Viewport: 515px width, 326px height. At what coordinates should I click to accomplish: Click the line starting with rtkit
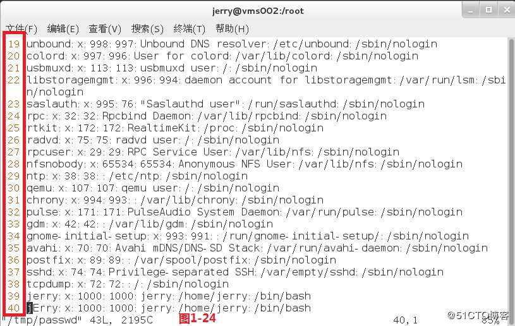pyautogui.click(x=175, y=128)
